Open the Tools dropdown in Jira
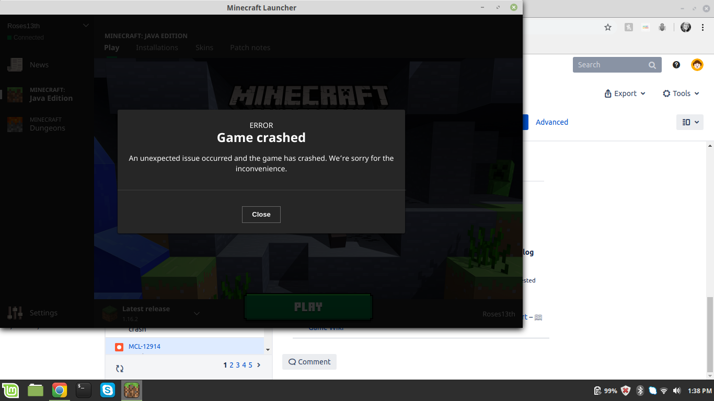The image size is (714, 401). coord(681,93)
